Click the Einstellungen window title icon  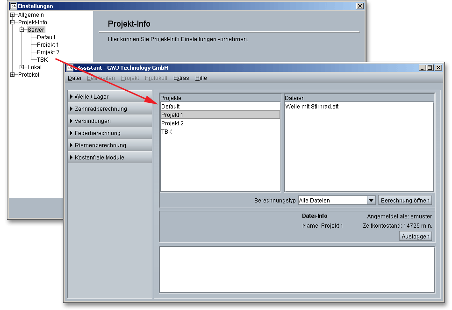(x=14, y=6)
